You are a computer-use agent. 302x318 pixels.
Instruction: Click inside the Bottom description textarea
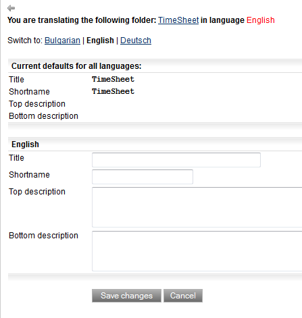point(197,251)
